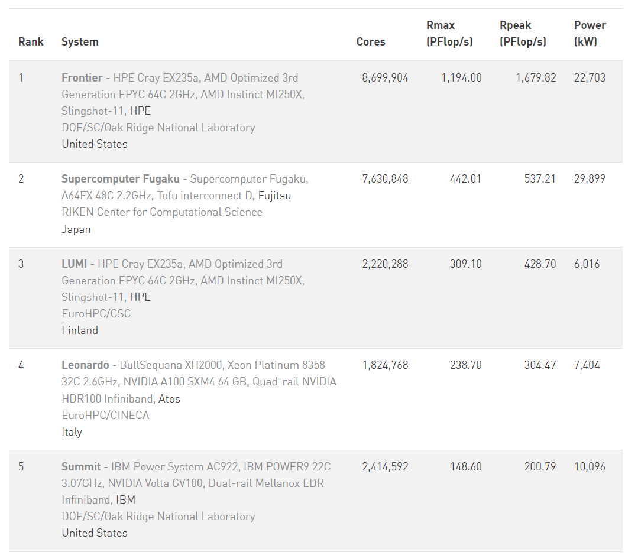Click the country text Japan

click(76, 229)
